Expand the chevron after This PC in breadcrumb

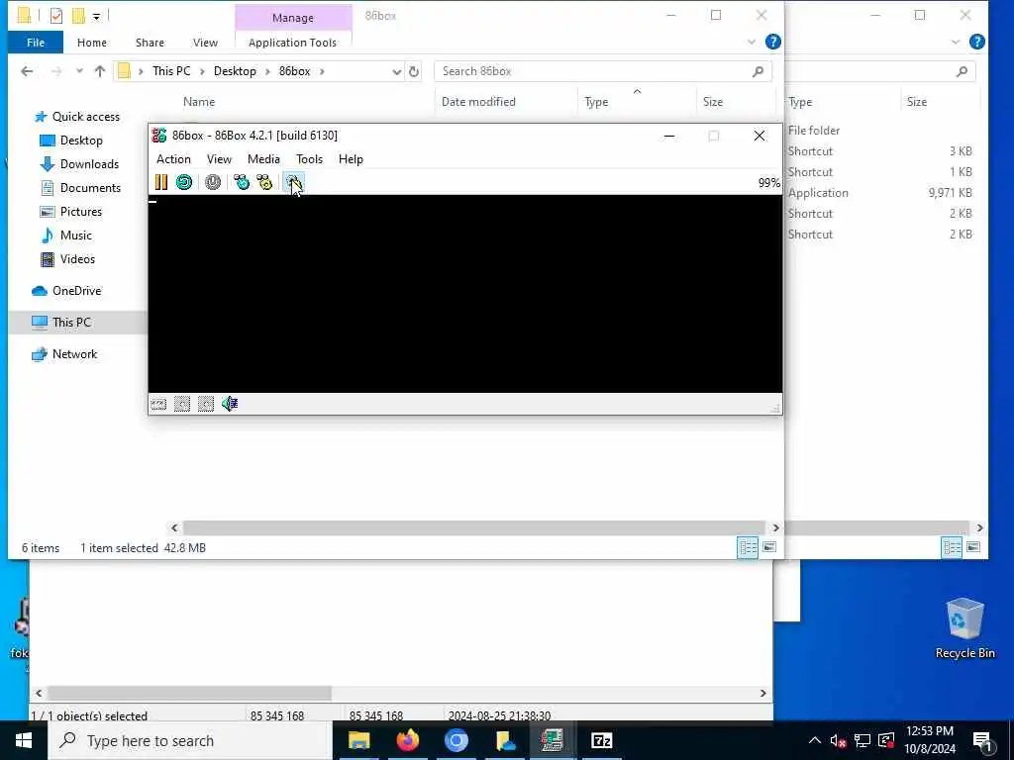tap(202, 71)
